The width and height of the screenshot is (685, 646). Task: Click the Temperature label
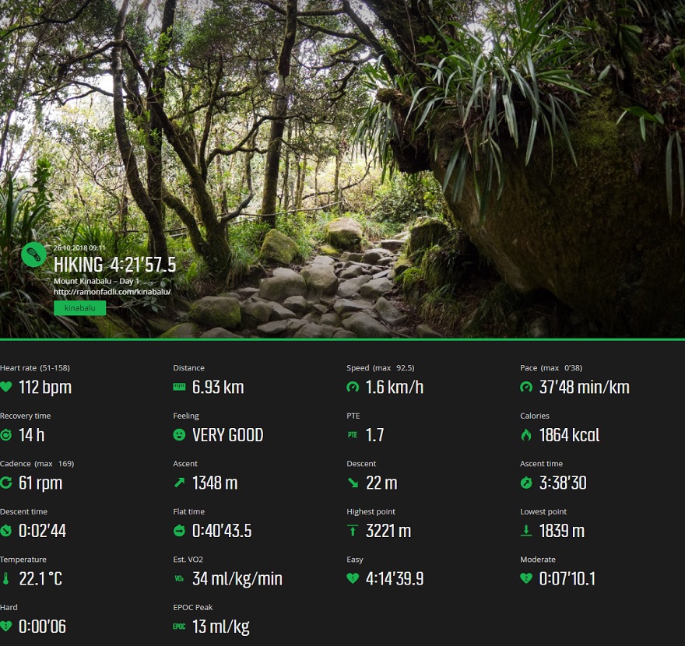pyautogui.click(x=23, y=559)
